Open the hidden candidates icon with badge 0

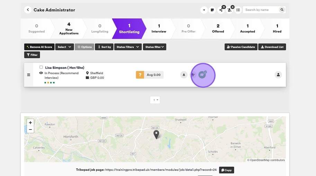pyautogui.click(x=230, y=10)
